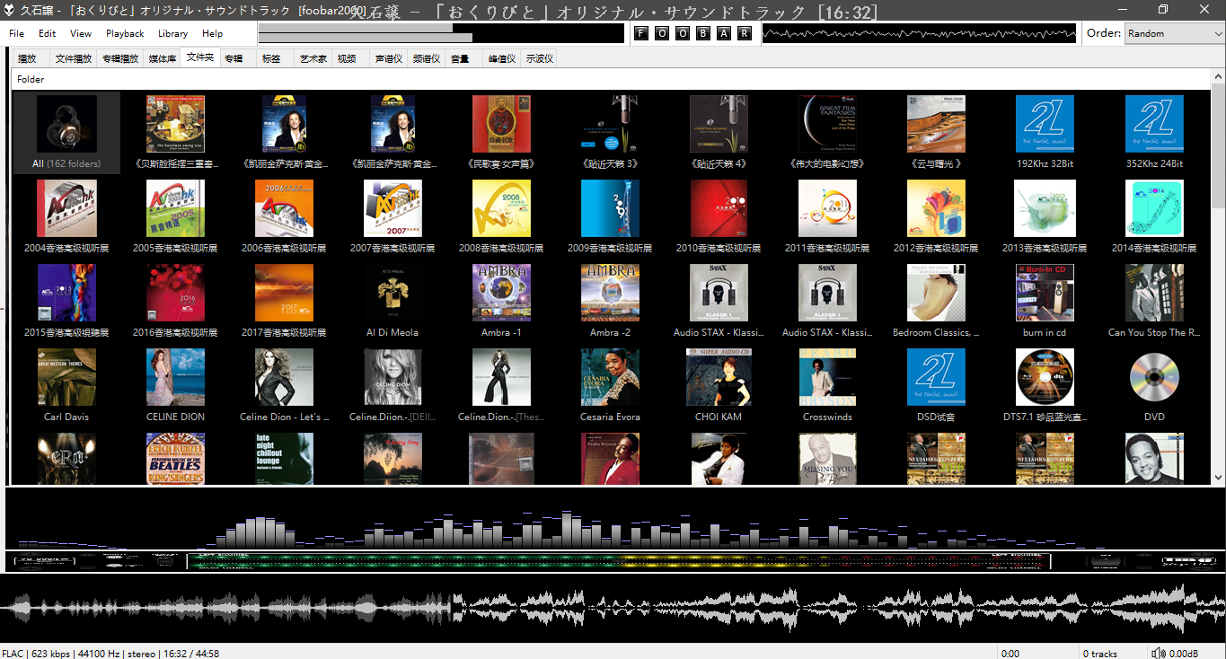Click the 'F' toolbar button

[641, 33]
